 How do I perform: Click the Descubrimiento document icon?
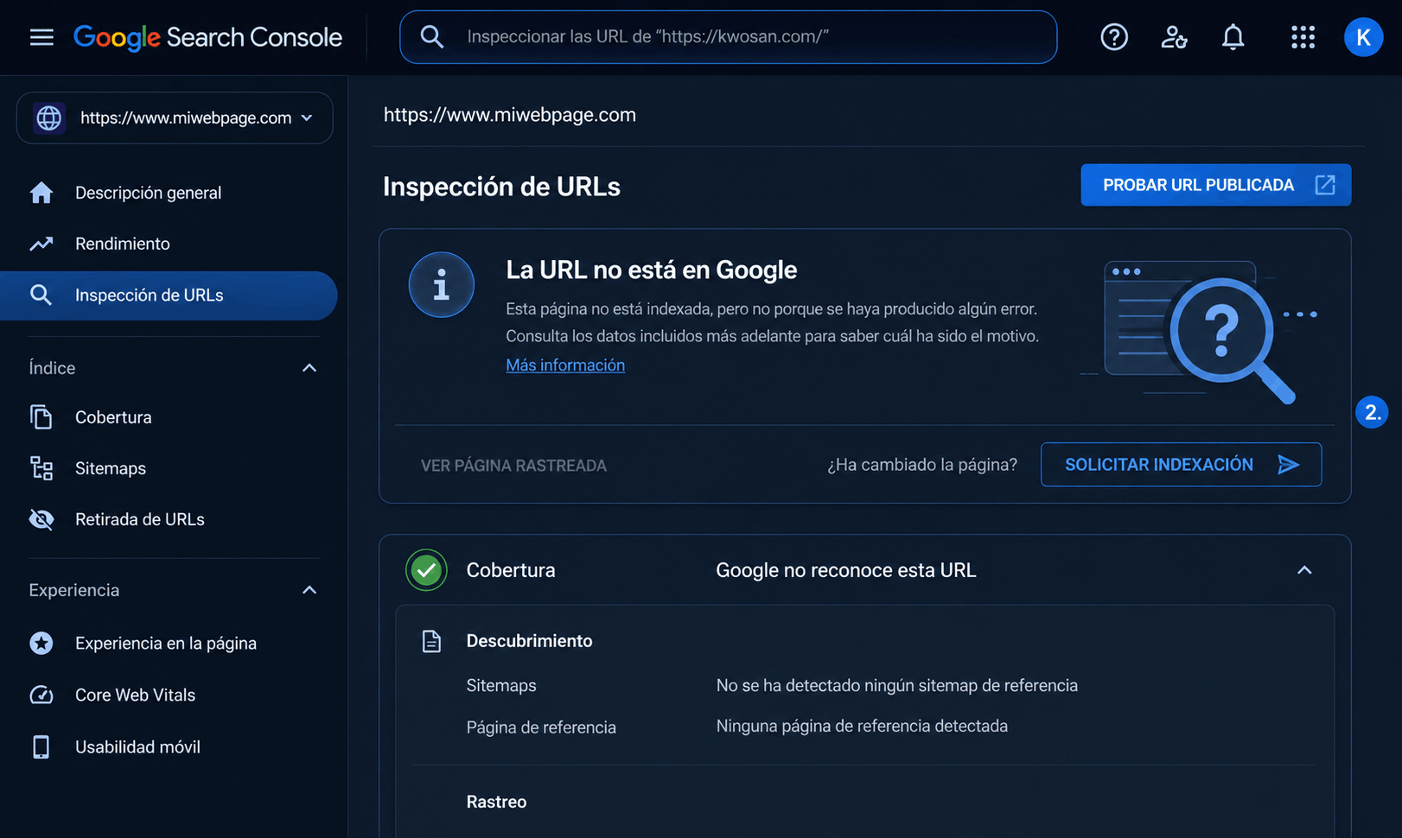point(431,641)
